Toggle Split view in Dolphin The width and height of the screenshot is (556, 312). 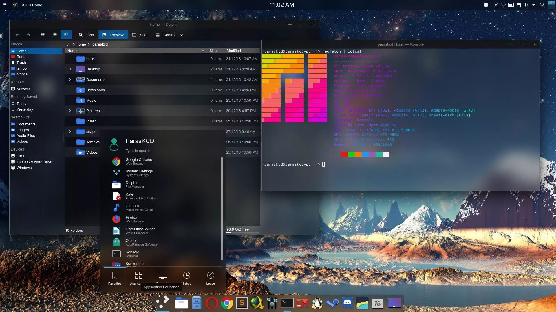(140, 35)
